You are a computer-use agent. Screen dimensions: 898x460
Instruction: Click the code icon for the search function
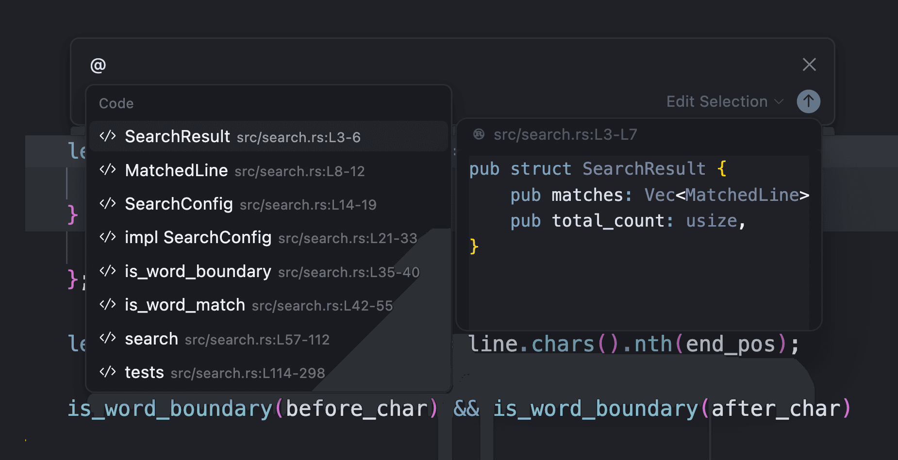108,338
